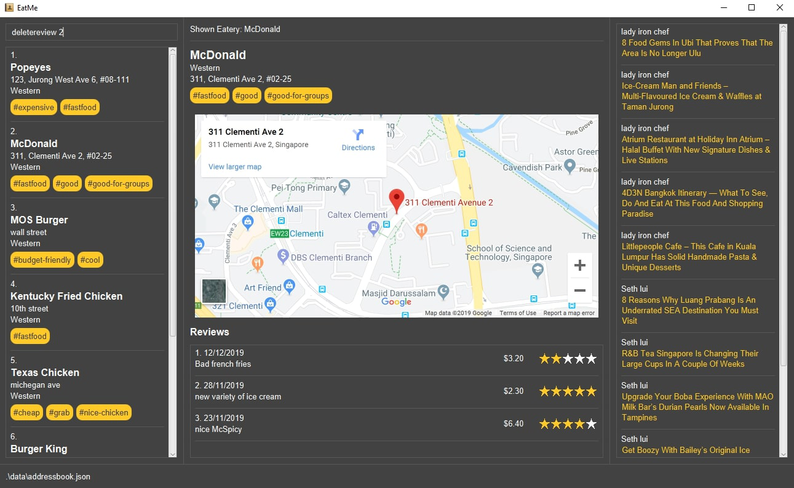Select McDonald in the eatery list
This screenshot has width=794, height=488.
(x=87, y=159)
